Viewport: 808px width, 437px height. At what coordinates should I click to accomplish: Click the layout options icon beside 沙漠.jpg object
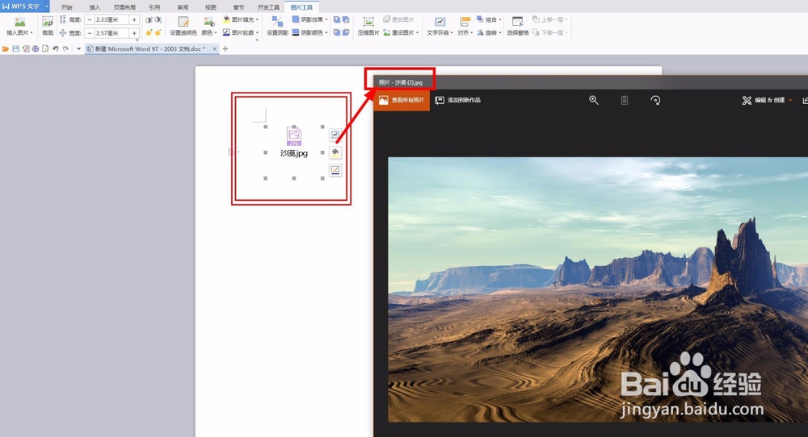click(335, 135)
